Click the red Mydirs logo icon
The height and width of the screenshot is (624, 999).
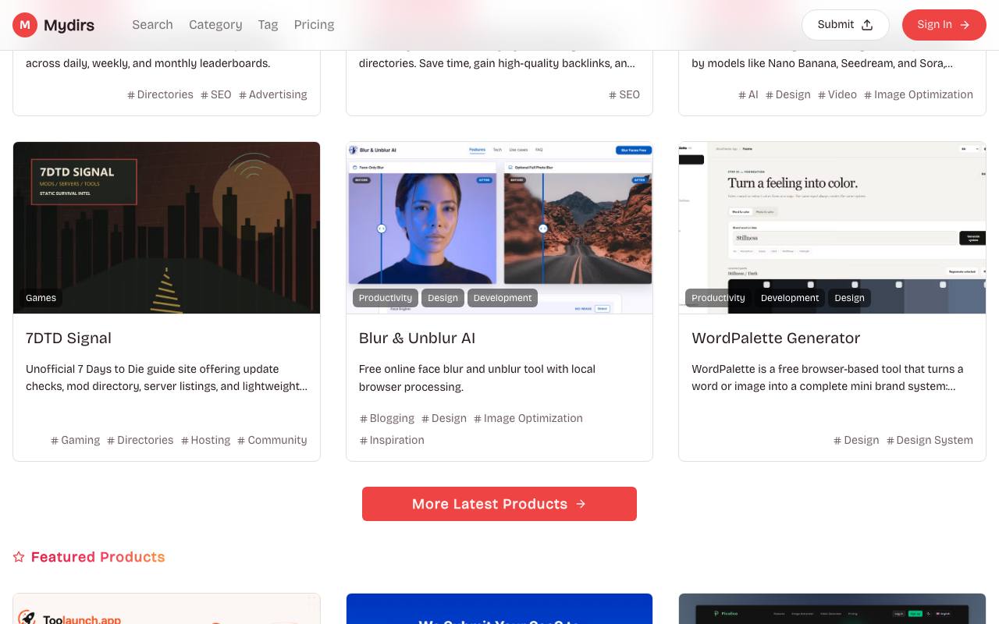(25, 25)
